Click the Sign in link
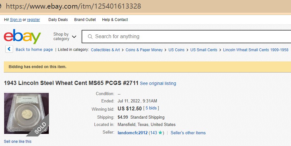 tap(16, 20)
